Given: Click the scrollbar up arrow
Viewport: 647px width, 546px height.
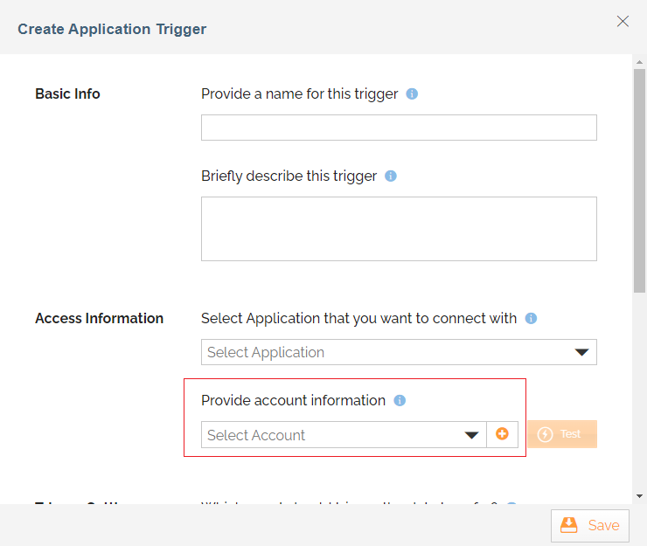Looking at the screenshot, I should coord(640,62).
